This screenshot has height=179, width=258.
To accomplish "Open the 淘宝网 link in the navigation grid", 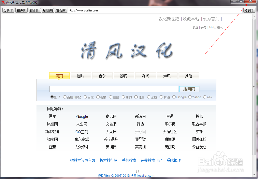I will (x=52, y=139).
